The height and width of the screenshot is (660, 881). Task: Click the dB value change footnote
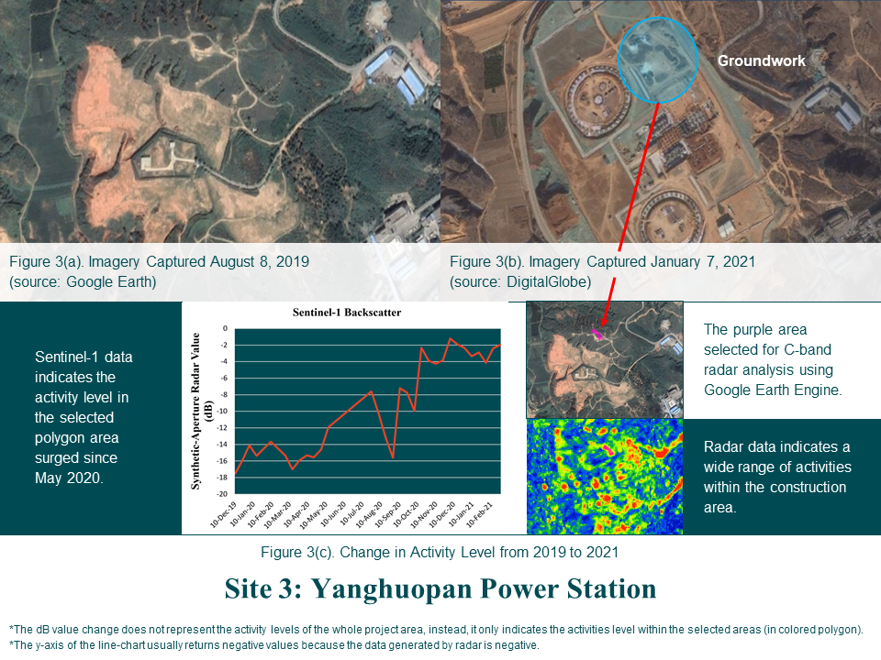pos(436,630)
